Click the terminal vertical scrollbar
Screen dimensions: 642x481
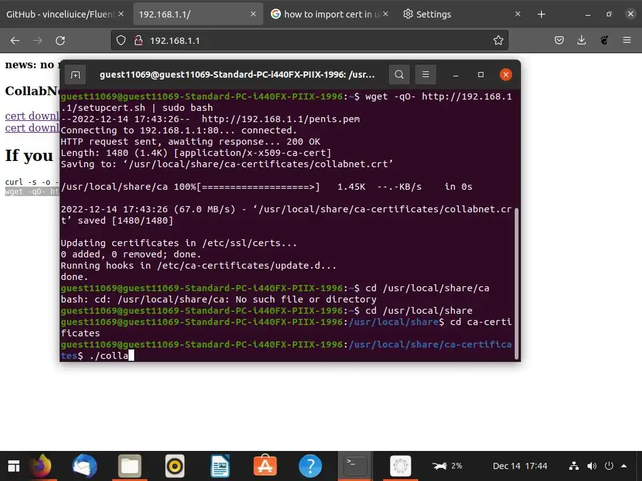point(517,283)
